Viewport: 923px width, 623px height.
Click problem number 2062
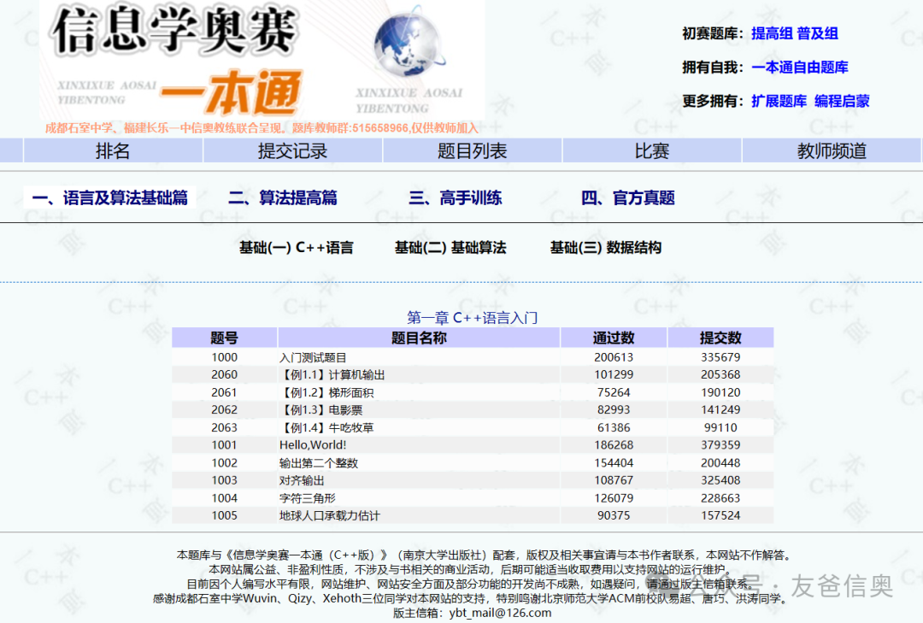coord(224,410)
